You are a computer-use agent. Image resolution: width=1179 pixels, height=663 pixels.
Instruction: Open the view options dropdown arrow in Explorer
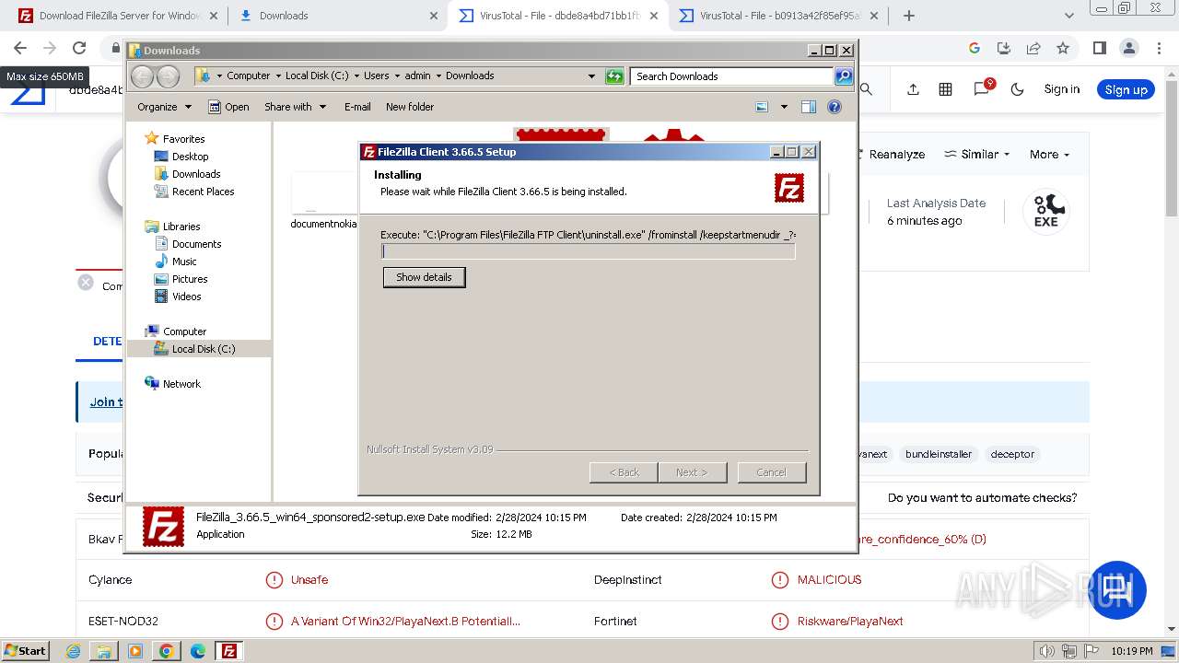(x=784, y=107)
